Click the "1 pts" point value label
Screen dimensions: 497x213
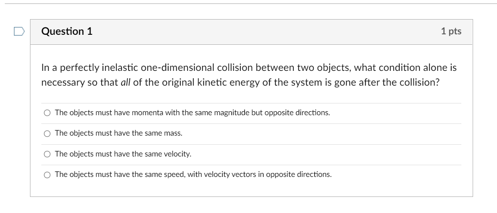point(450,31)
